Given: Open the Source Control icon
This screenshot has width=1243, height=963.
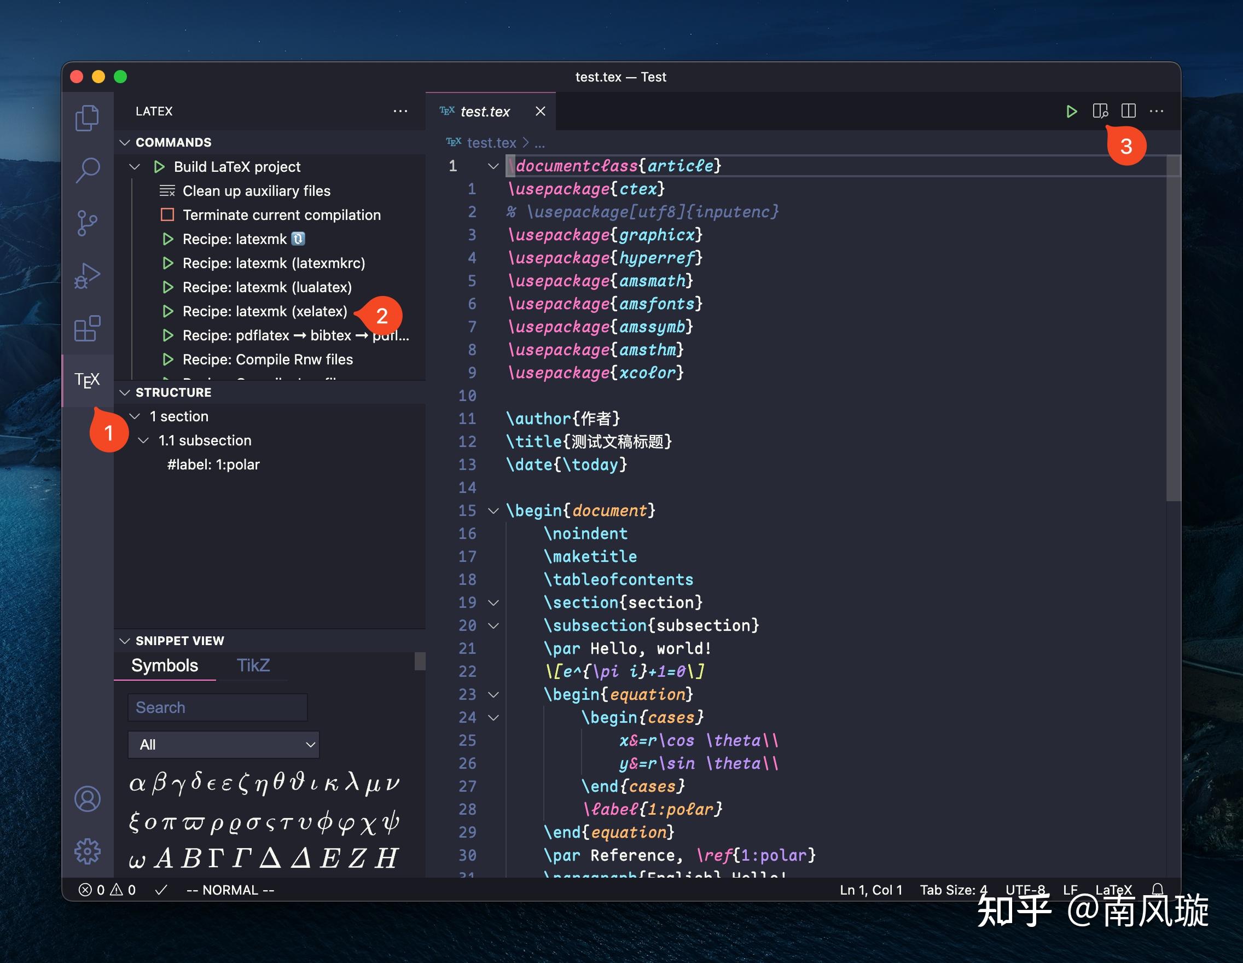Looking at the screenshot, I should [87, 223].
